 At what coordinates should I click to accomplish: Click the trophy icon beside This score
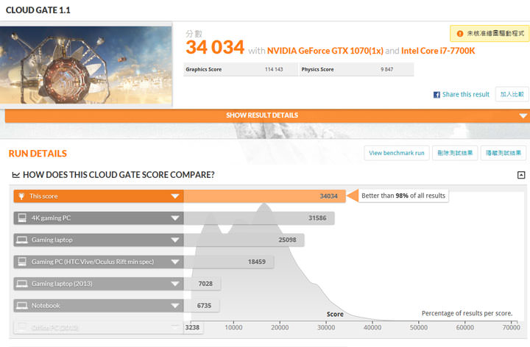pyautogui.click(x=21, y=196)
